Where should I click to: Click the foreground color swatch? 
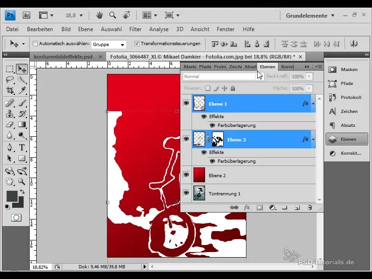point(12,196)
